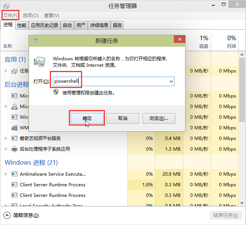Expand the Antimalware Service Executable entry

(6, 174)
